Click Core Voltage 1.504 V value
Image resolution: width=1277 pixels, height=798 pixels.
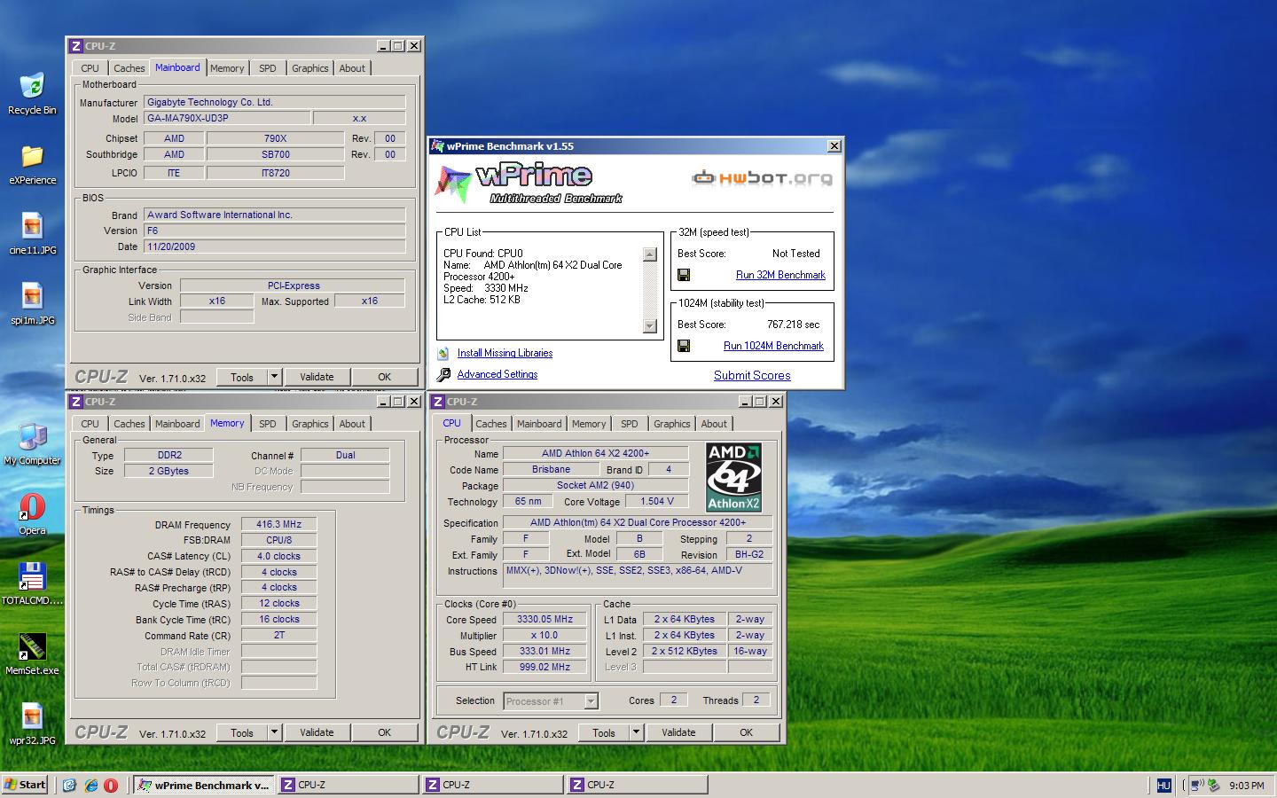click(657, 501)
